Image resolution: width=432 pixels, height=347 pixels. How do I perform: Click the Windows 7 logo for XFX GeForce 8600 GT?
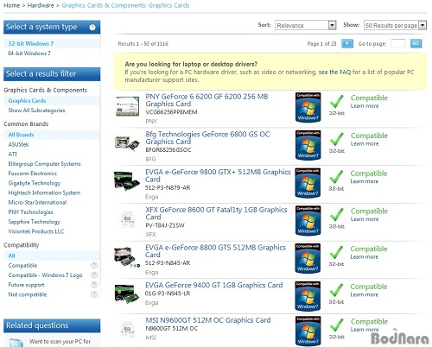[x=308, y=220]
